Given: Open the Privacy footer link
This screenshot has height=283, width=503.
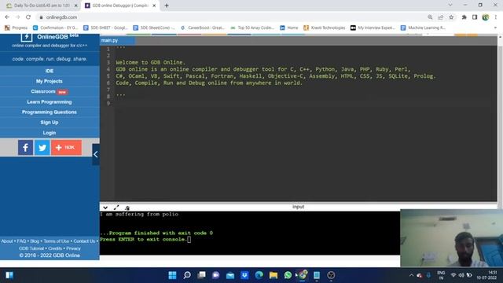Looking at the screenshot, I should (73, 248).
